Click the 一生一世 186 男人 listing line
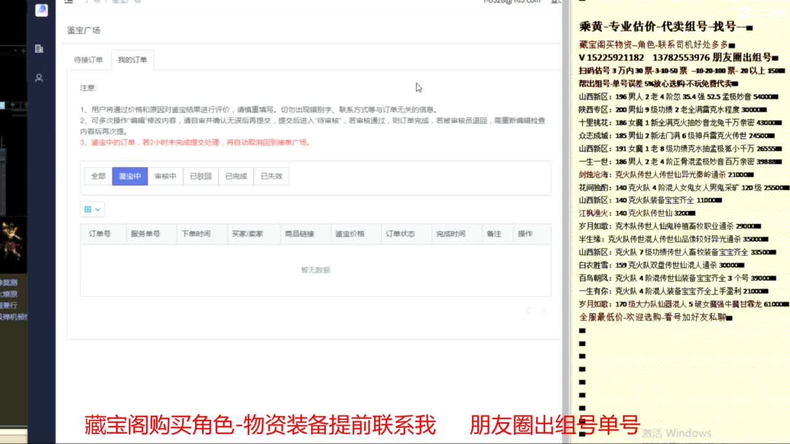Screen dimensions: 790x444 coord(680,162)
